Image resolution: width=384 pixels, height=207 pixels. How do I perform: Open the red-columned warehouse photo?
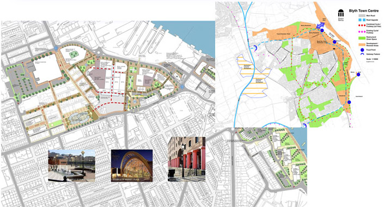click(187, 159)
